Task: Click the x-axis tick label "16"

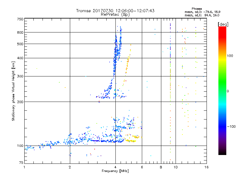Action: (207, 167)
